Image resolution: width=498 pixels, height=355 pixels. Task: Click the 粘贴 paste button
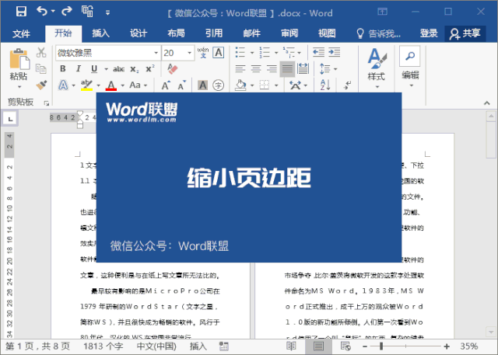tap(19, 68)
